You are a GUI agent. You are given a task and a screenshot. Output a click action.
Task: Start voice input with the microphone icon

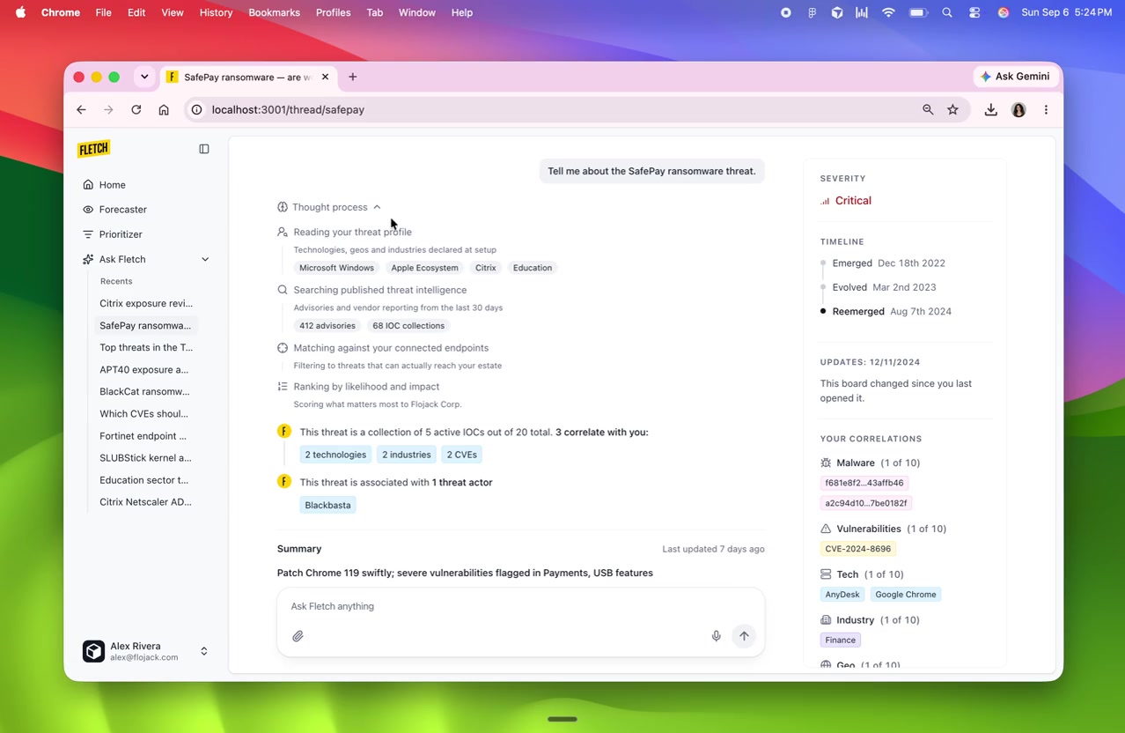[x=717, y=636]
